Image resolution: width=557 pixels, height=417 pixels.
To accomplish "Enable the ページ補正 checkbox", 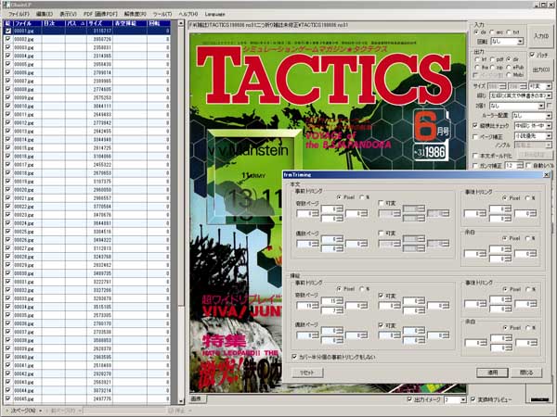I will click(475, 136).
